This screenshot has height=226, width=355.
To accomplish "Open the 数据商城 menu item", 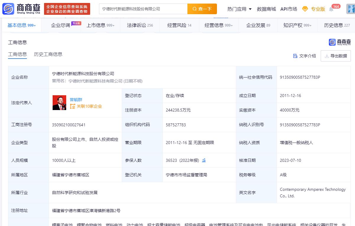I will [266, 9].
